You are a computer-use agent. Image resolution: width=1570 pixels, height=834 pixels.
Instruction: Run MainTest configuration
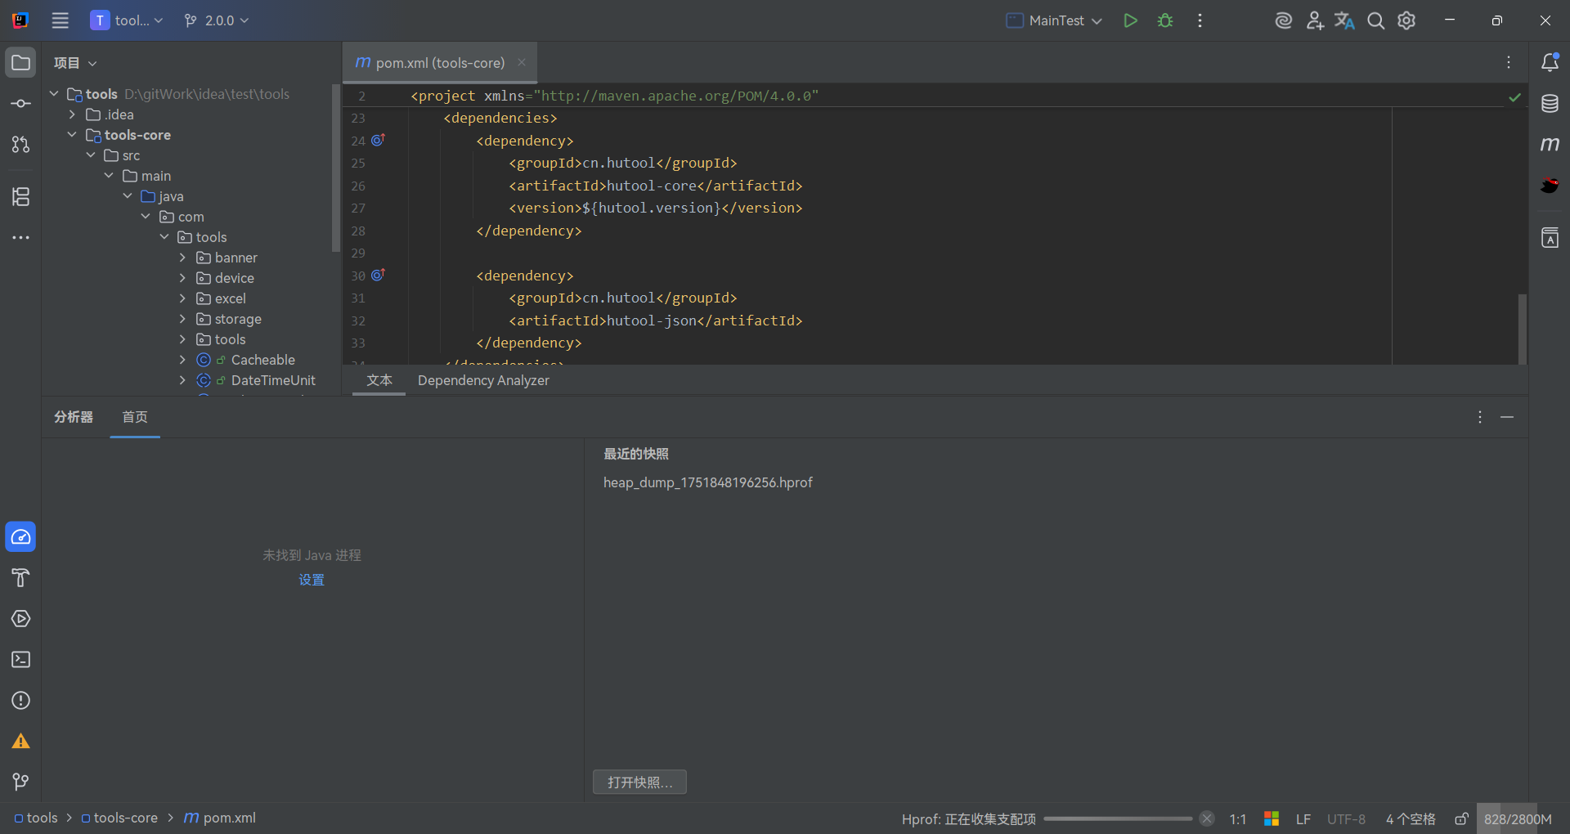(x=1130, y=20)
